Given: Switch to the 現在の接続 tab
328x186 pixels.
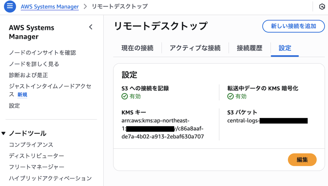Looking at the screenshot, I should pyautogui.click(x=137, y=48).
